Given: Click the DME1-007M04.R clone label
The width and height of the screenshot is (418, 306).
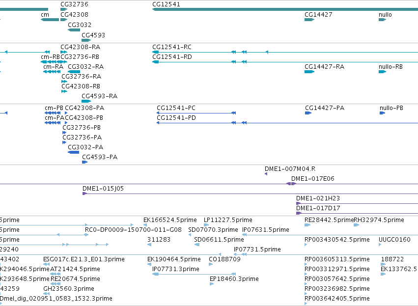Looking at the screenshot, I should pyautogui.click(x=290, y=169).
